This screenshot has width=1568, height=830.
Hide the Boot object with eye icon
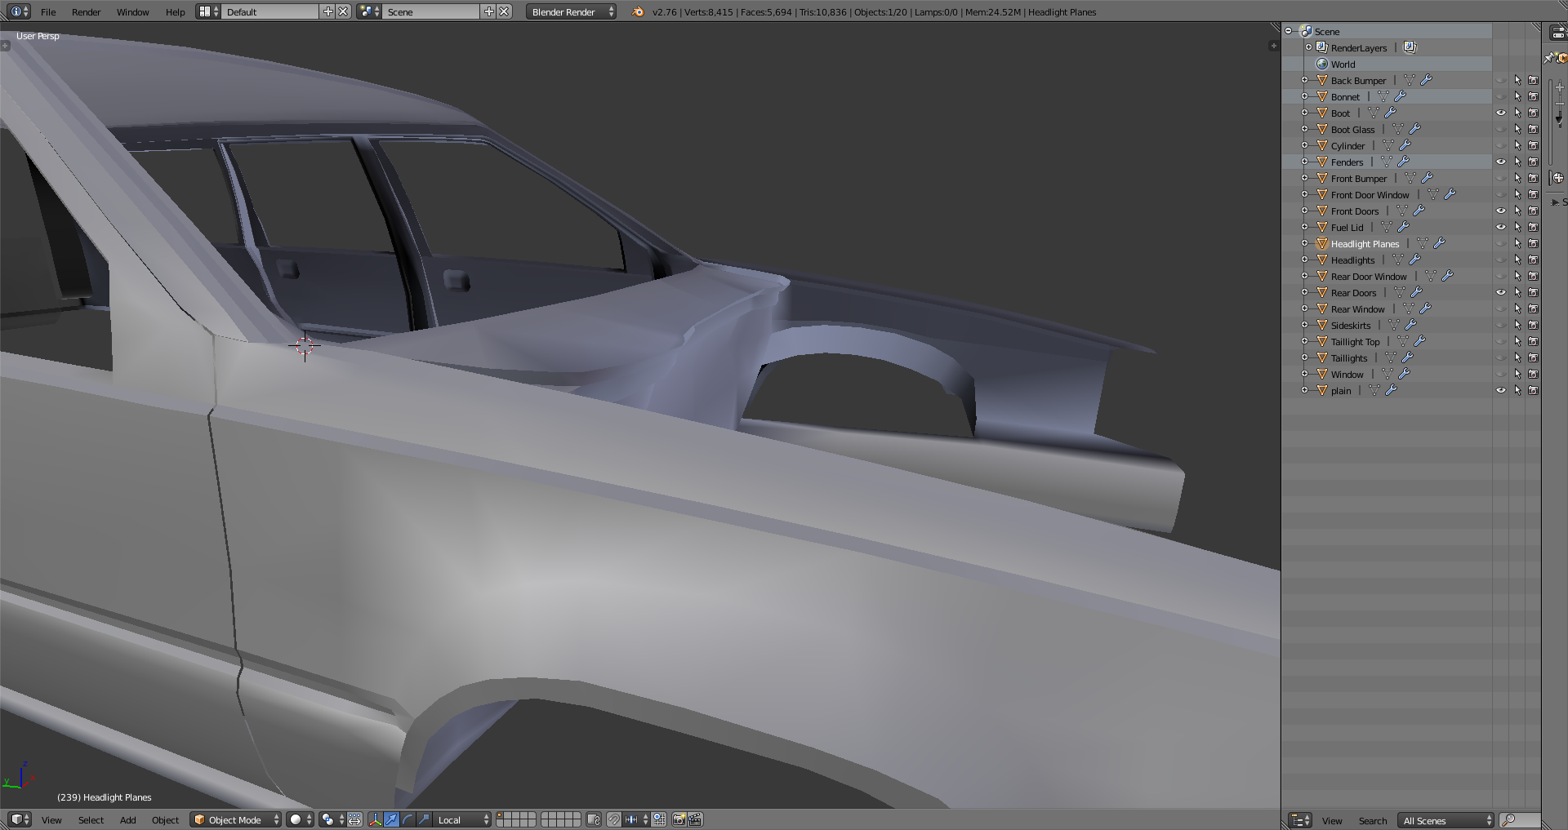1500,113
